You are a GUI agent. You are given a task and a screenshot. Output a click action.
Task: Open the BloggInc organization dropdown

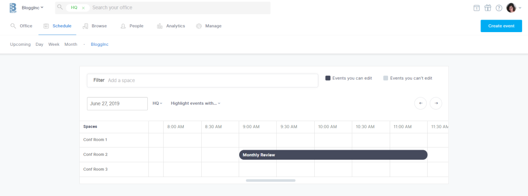[x=32, y=7]
